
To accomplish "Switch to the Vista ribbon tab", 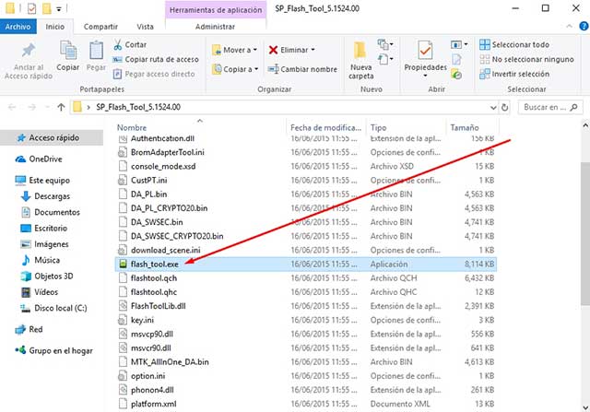I will tap(145, 27).
